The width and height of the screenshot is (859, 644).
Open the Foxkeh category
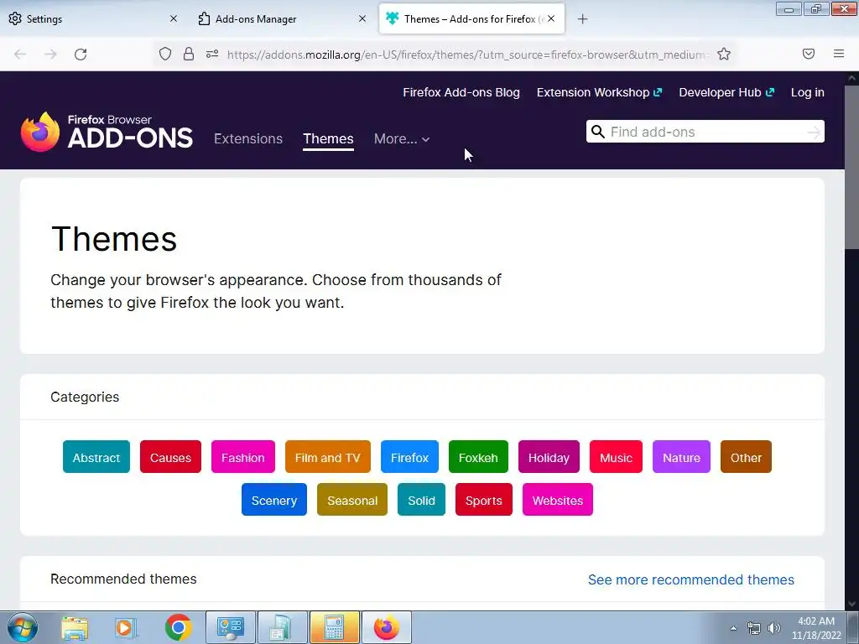[x=478, y=457]
